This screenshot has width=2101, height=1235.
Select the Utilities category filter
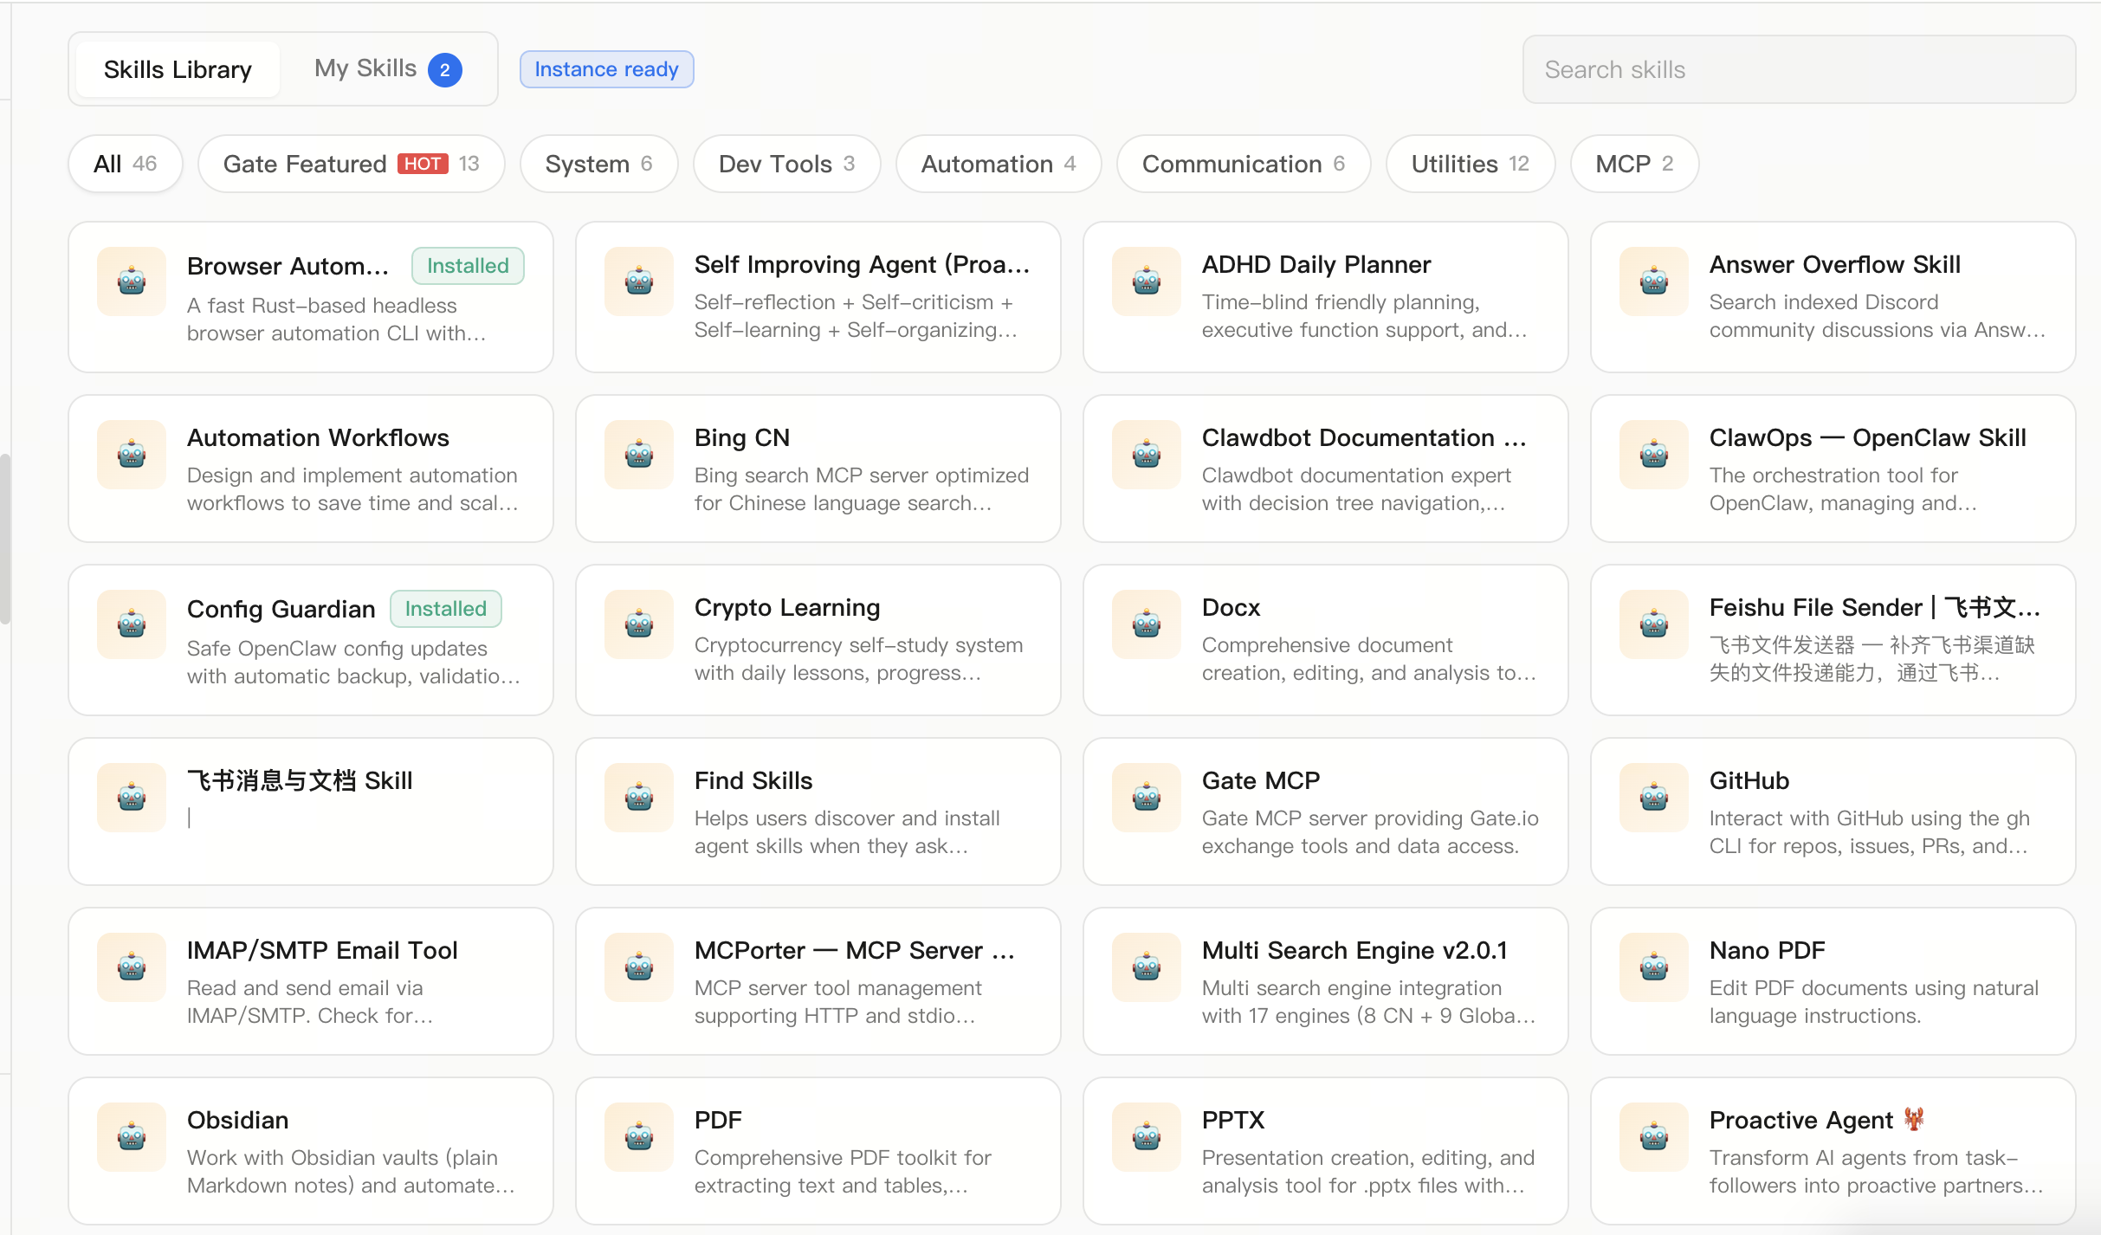coord(1470,164)
